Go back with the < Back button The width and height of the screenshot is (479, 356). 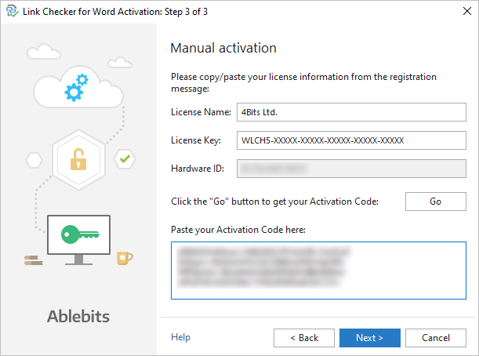click(x=304, y=338)
